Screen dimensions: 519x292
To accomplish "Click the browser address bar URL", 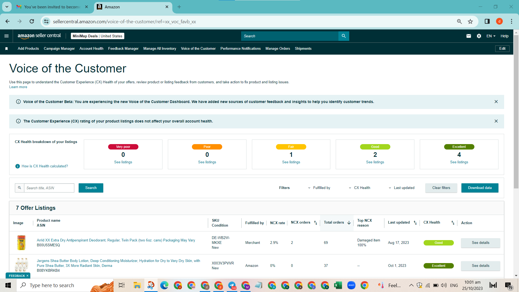I will (124, 22).
